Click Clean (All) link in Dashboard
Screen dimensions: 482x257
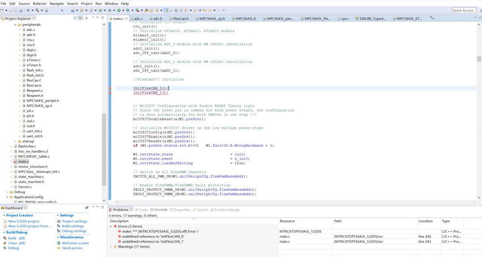[16, 243]
